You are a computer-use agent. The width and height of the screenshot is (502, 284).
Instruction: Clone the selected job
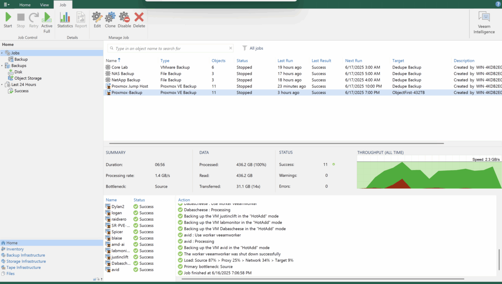110,20
